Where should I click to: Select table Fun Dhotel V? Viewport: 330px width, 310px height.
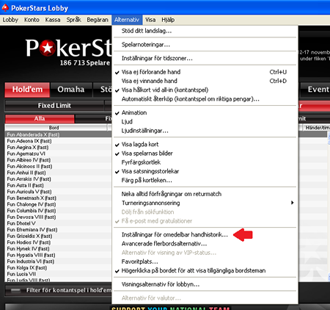pos(58,223)
